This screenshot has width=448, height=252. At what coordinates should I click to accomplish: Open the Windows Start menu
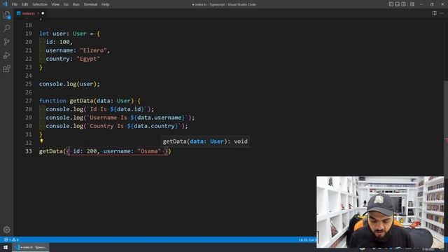(6, 247)
